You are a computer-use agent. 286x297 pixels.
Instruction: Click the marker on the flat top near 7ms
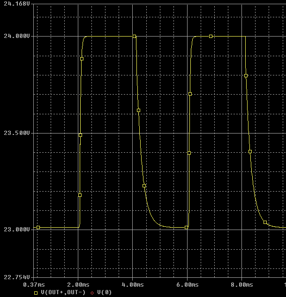[x=211, y=36]
